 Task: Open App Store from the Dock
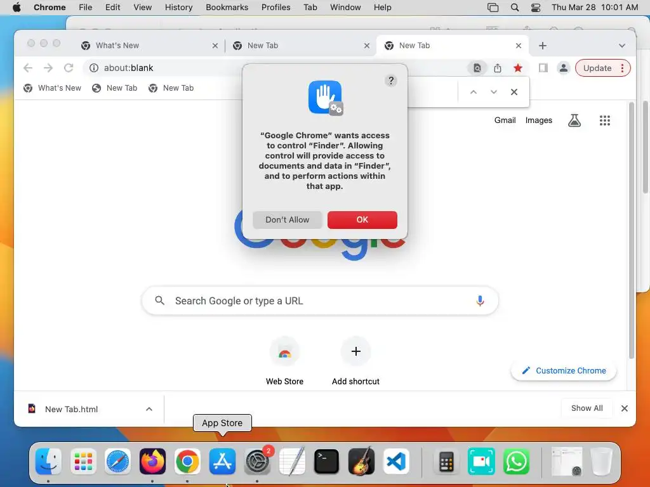pos(222,462)
